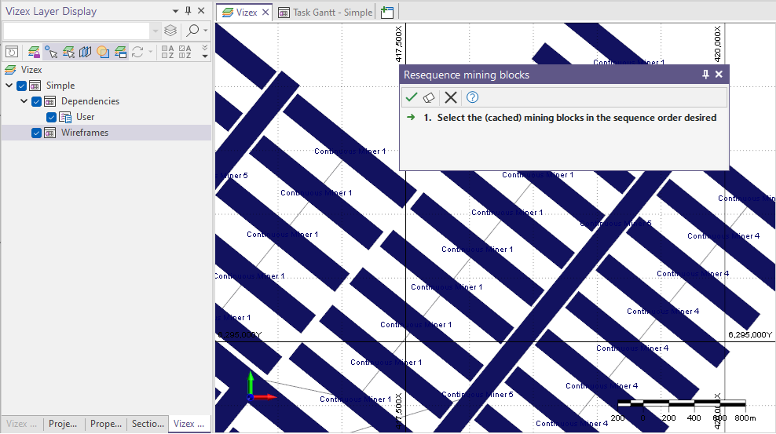Switch to Task Gantt - Simple tab
776x434 pixels.
click(324, 13)
